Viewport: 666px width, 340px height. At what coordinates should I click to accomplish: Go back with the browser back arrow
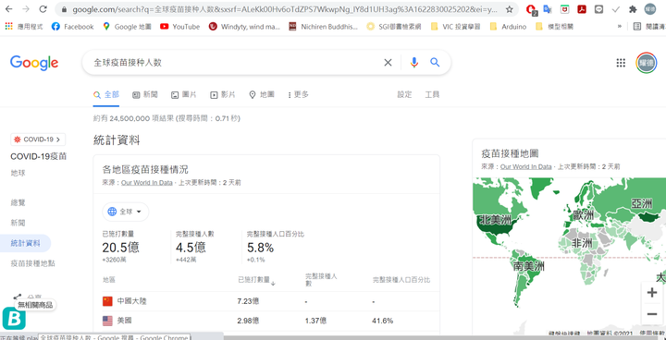click(x=9, y=9)
